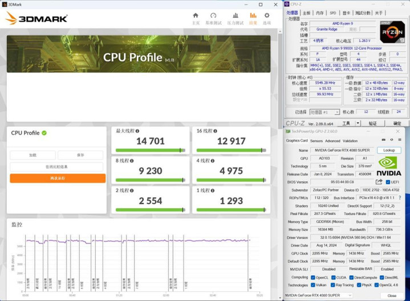Toggle the Ray Tracing checkbox

[x=333, y=285]
